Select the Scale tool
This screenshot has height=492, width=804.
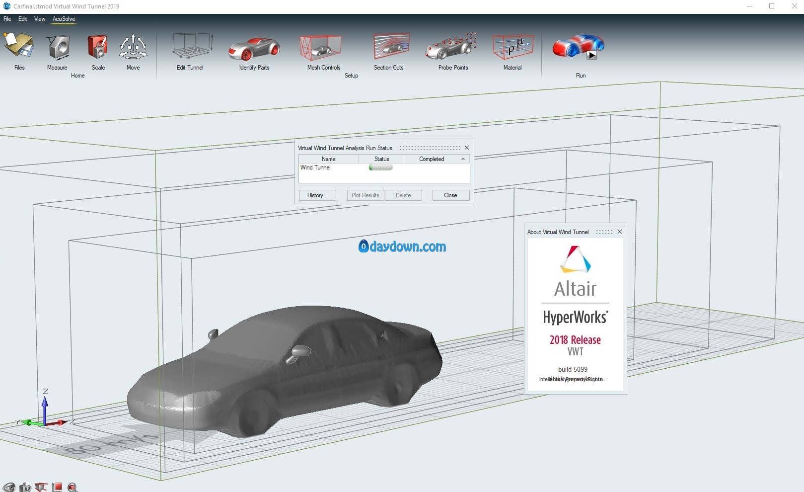click(x=98, y=51)
